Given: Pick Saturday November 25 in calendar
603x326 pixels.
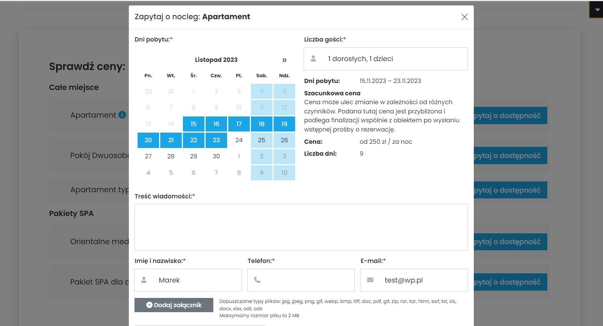Looking at the screenshot, I should click(x=262, y=140).
